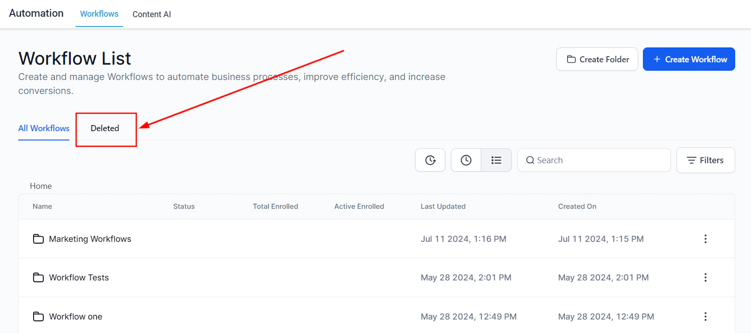The width and height of the screenshot is (751, 333).
Task: Click the May 28 2024, 12:49 PM last updated
Action: coord(469,317)
